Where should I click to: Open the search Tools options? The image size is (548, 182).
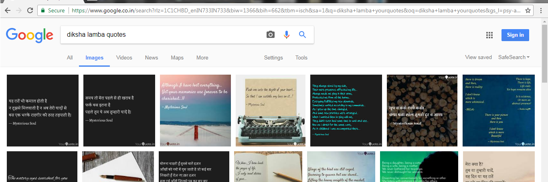(x=301, y=57)
